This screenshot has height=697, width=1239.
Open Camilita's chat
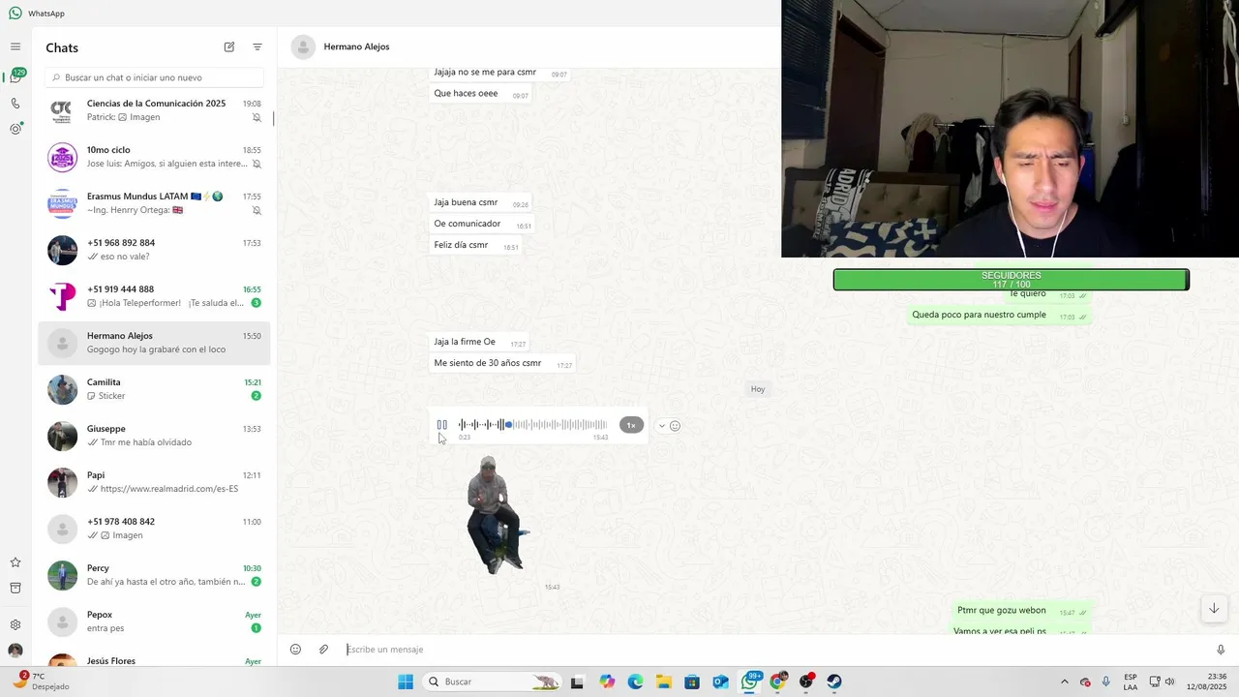[x=154, y=389]
